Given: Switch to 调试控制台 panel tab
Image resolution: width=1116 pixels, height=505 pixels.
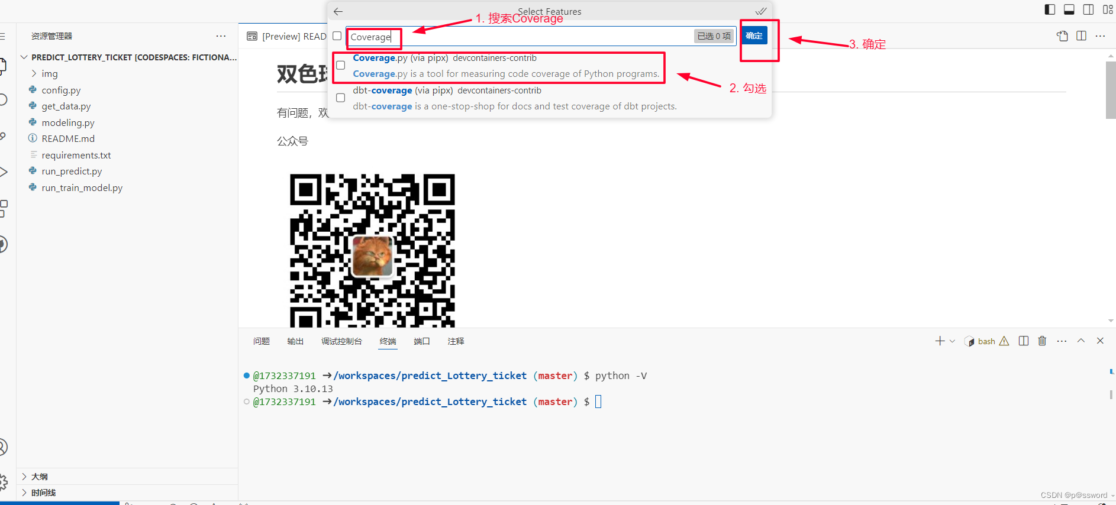Looking at the screenshot, I should point(341,341).
